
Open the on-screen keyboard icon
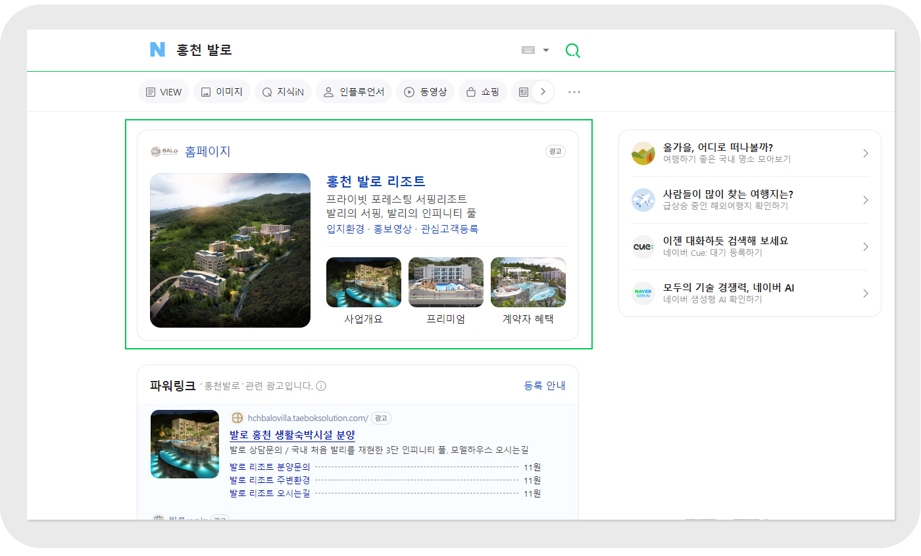[528, 50]
